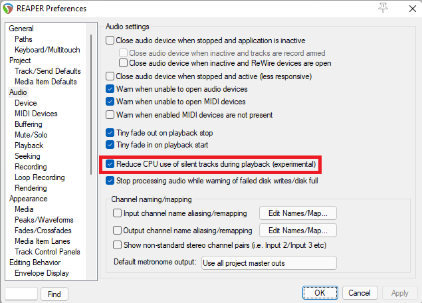This screenshot has width=422, height=303.
Task: Go to Track Control Panels settings
Action: [47, 252]
